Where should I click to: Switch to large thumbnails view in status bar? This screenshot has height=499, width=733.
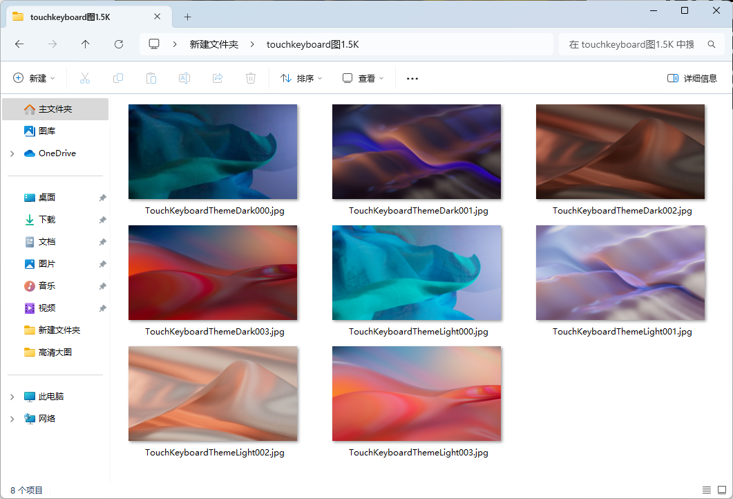[x=721, y=490]
